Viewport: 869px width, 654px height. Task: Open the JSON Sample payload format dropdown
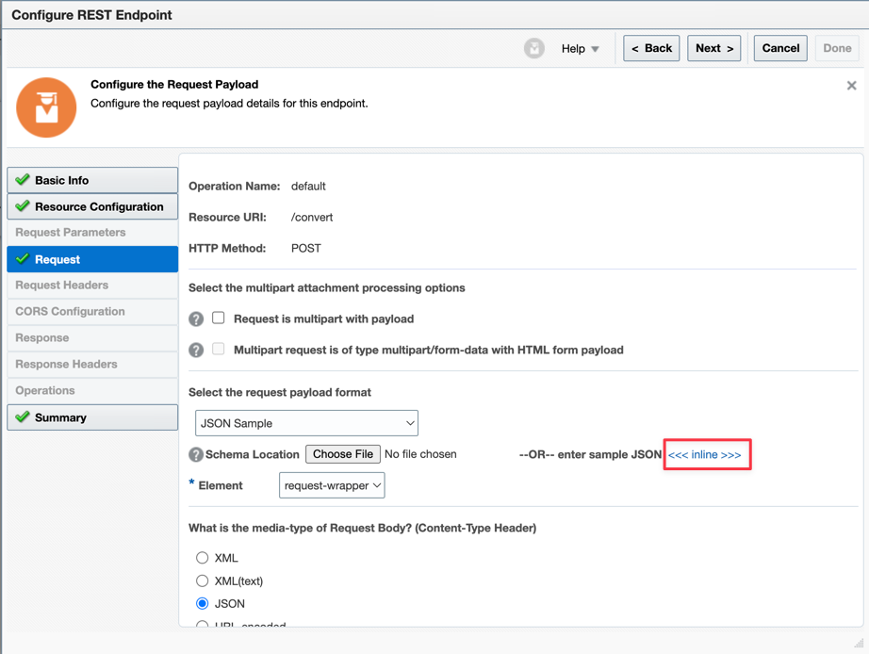click(x=306, y=422)
